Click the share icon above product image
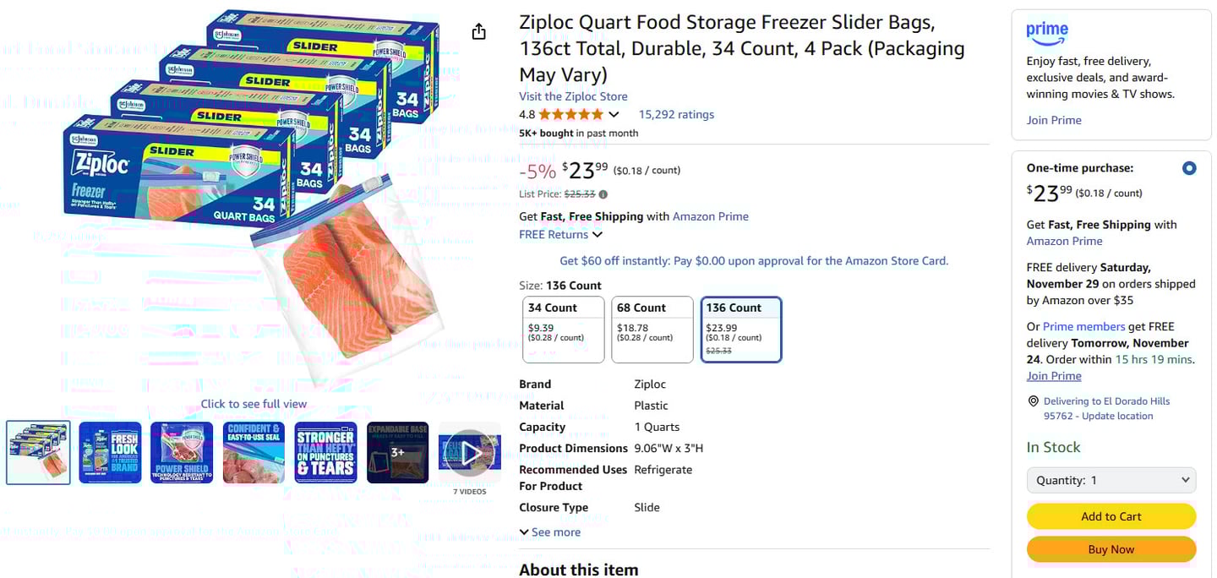This screenshot has height=578, width=1217. 479,32
